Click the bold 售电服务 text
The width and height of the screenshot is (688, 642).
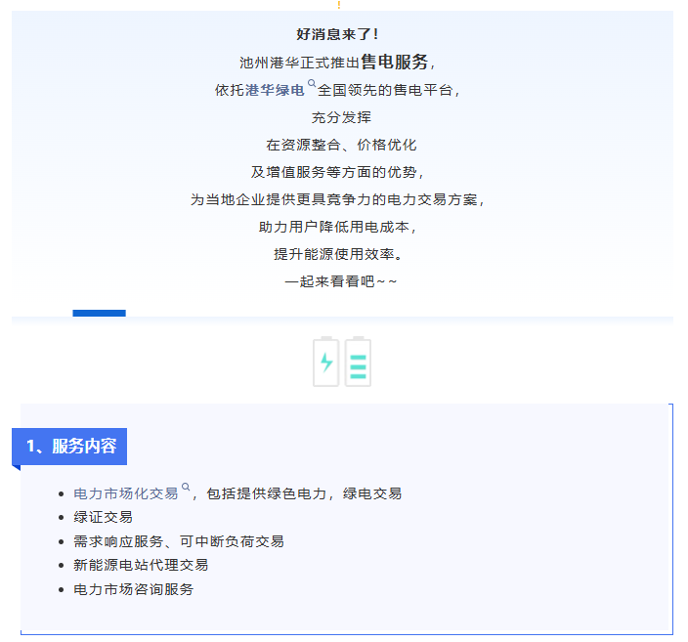point(394,62)
